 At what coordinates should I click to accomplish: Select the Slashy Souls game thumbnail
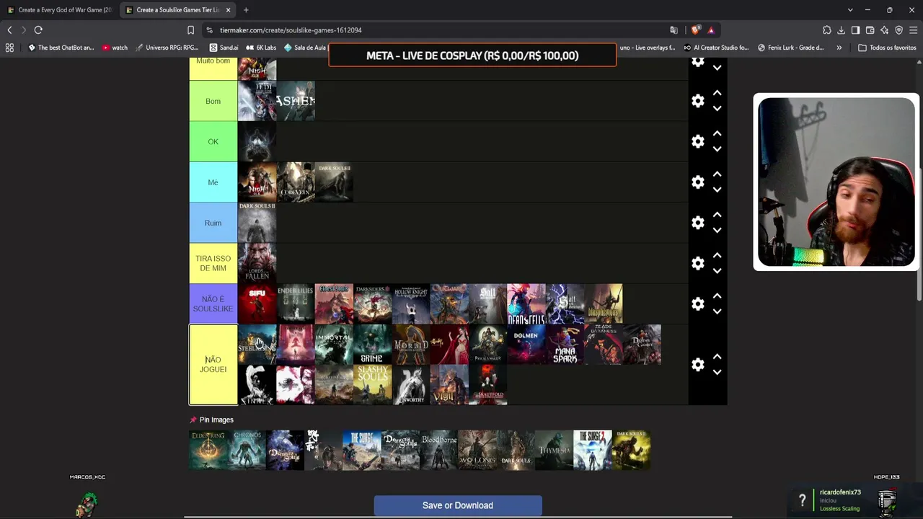[373, 384]
